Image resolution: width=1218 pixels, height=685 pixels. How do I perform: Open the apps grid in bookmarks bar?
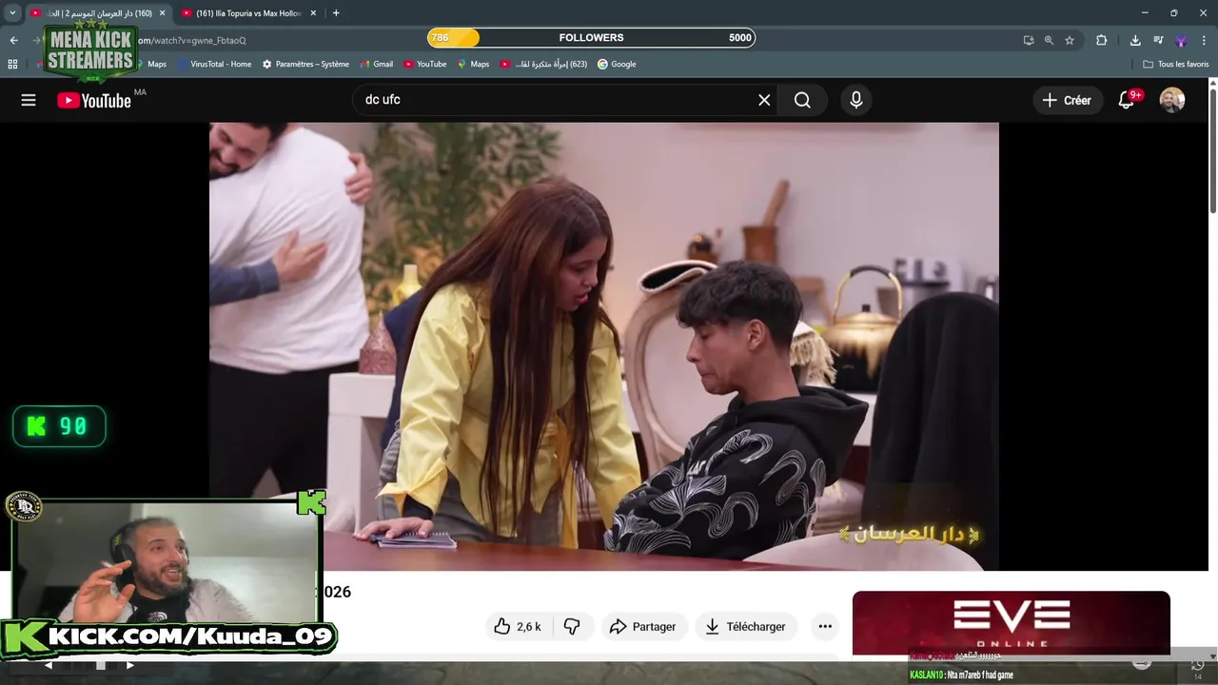pos(12,64)
